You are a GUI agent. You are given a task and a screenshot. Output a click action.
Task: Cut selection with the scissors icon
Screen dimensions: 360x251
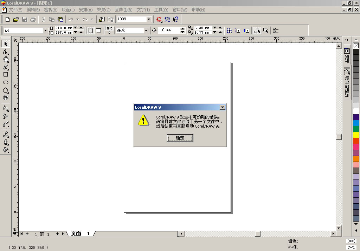tap(43, 20)
